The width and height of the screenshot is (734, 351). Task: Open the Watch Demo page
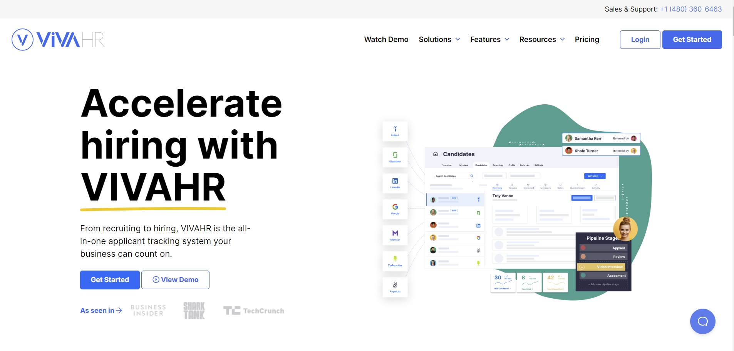[386, 40]
